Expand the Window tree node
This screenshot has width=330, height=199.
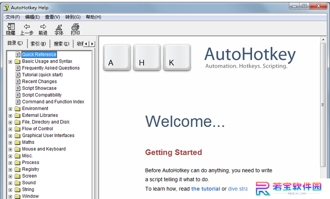(10, 197)
